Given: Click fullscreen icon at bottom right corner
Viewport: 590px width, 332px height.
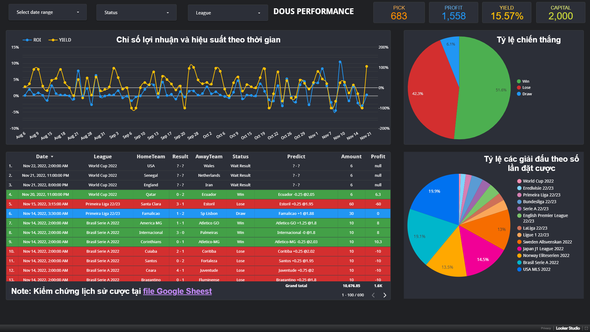Looking at the screenshot, I should [x=586, y=328].
